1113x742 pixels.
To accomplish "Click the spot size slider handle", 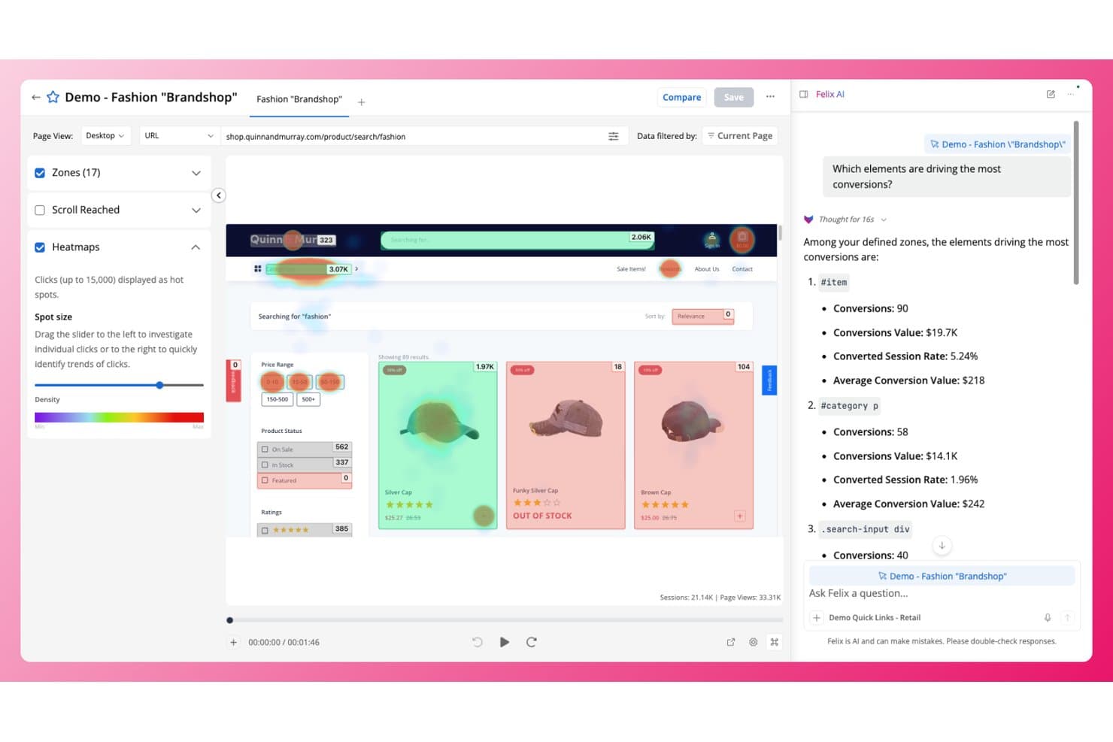I will coord(159,385).
